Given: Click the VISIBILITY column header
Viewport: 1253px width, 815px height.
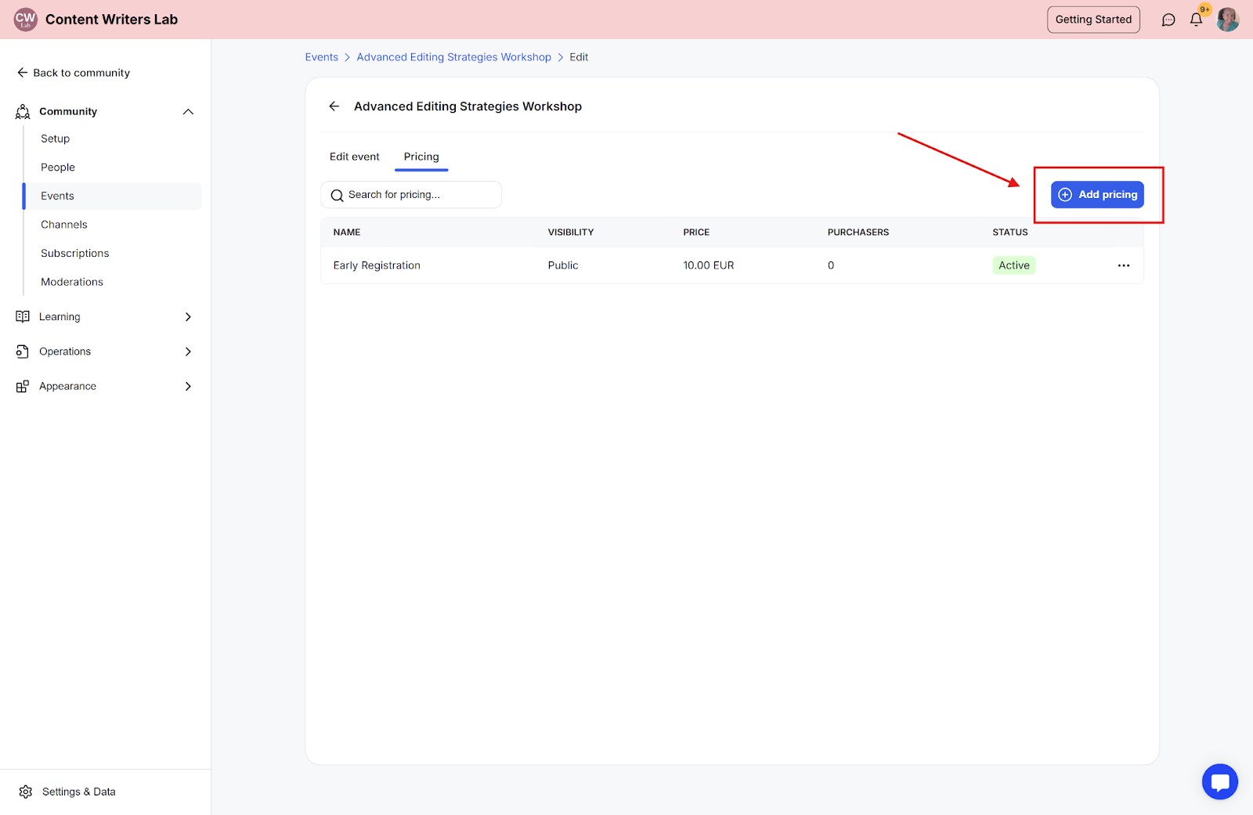Looking at the screenshot, I should click(571, 233).
